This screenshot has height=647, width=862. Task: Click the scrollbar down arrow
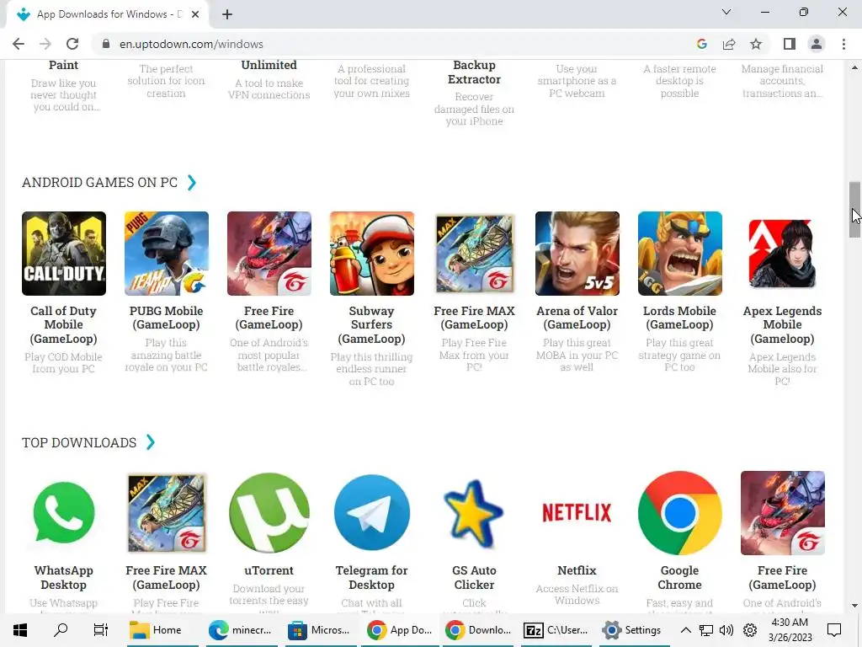pos(854,606)
